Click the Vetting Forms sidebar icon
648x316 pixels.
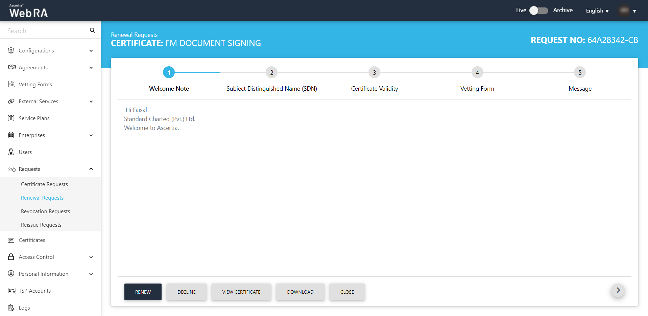pos(11,84)
